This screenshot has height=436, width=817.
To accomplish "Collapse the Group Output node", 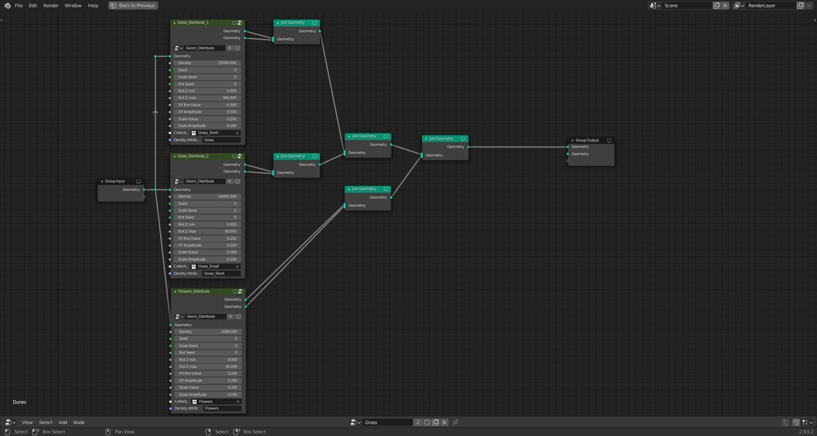I will coord(572,141).
